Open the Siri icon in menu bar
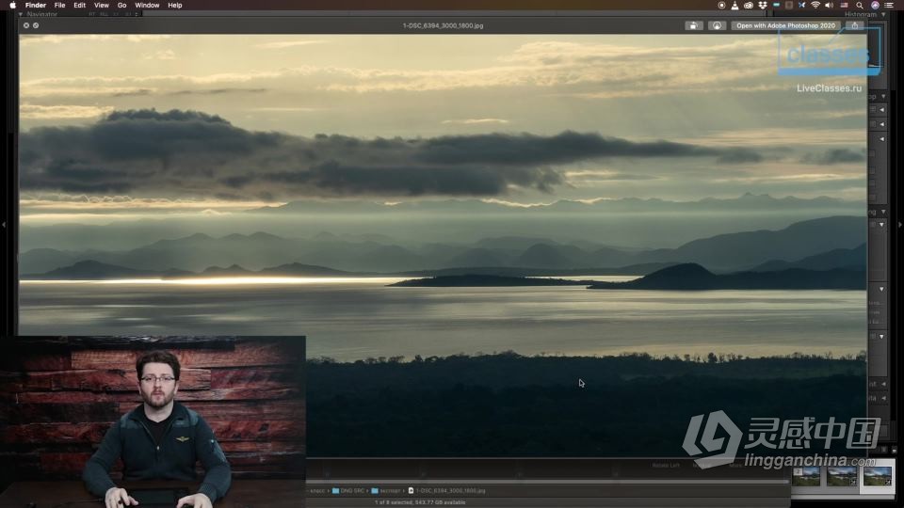The image size is (904, 508). click(x=875, y=5)
